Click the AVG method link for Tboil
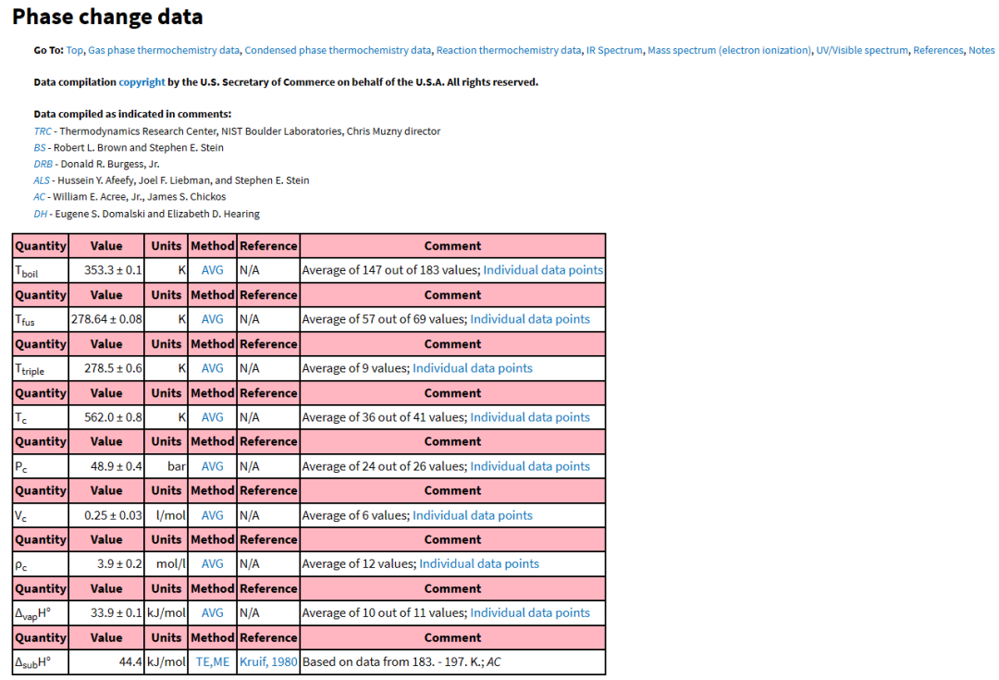The width and height of the screenshot is (999, 680). pos(212,269)
